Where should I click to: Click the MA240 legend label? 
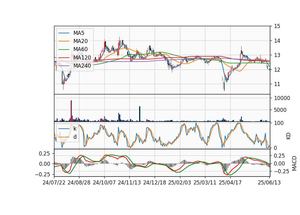[x=82, y=66]
